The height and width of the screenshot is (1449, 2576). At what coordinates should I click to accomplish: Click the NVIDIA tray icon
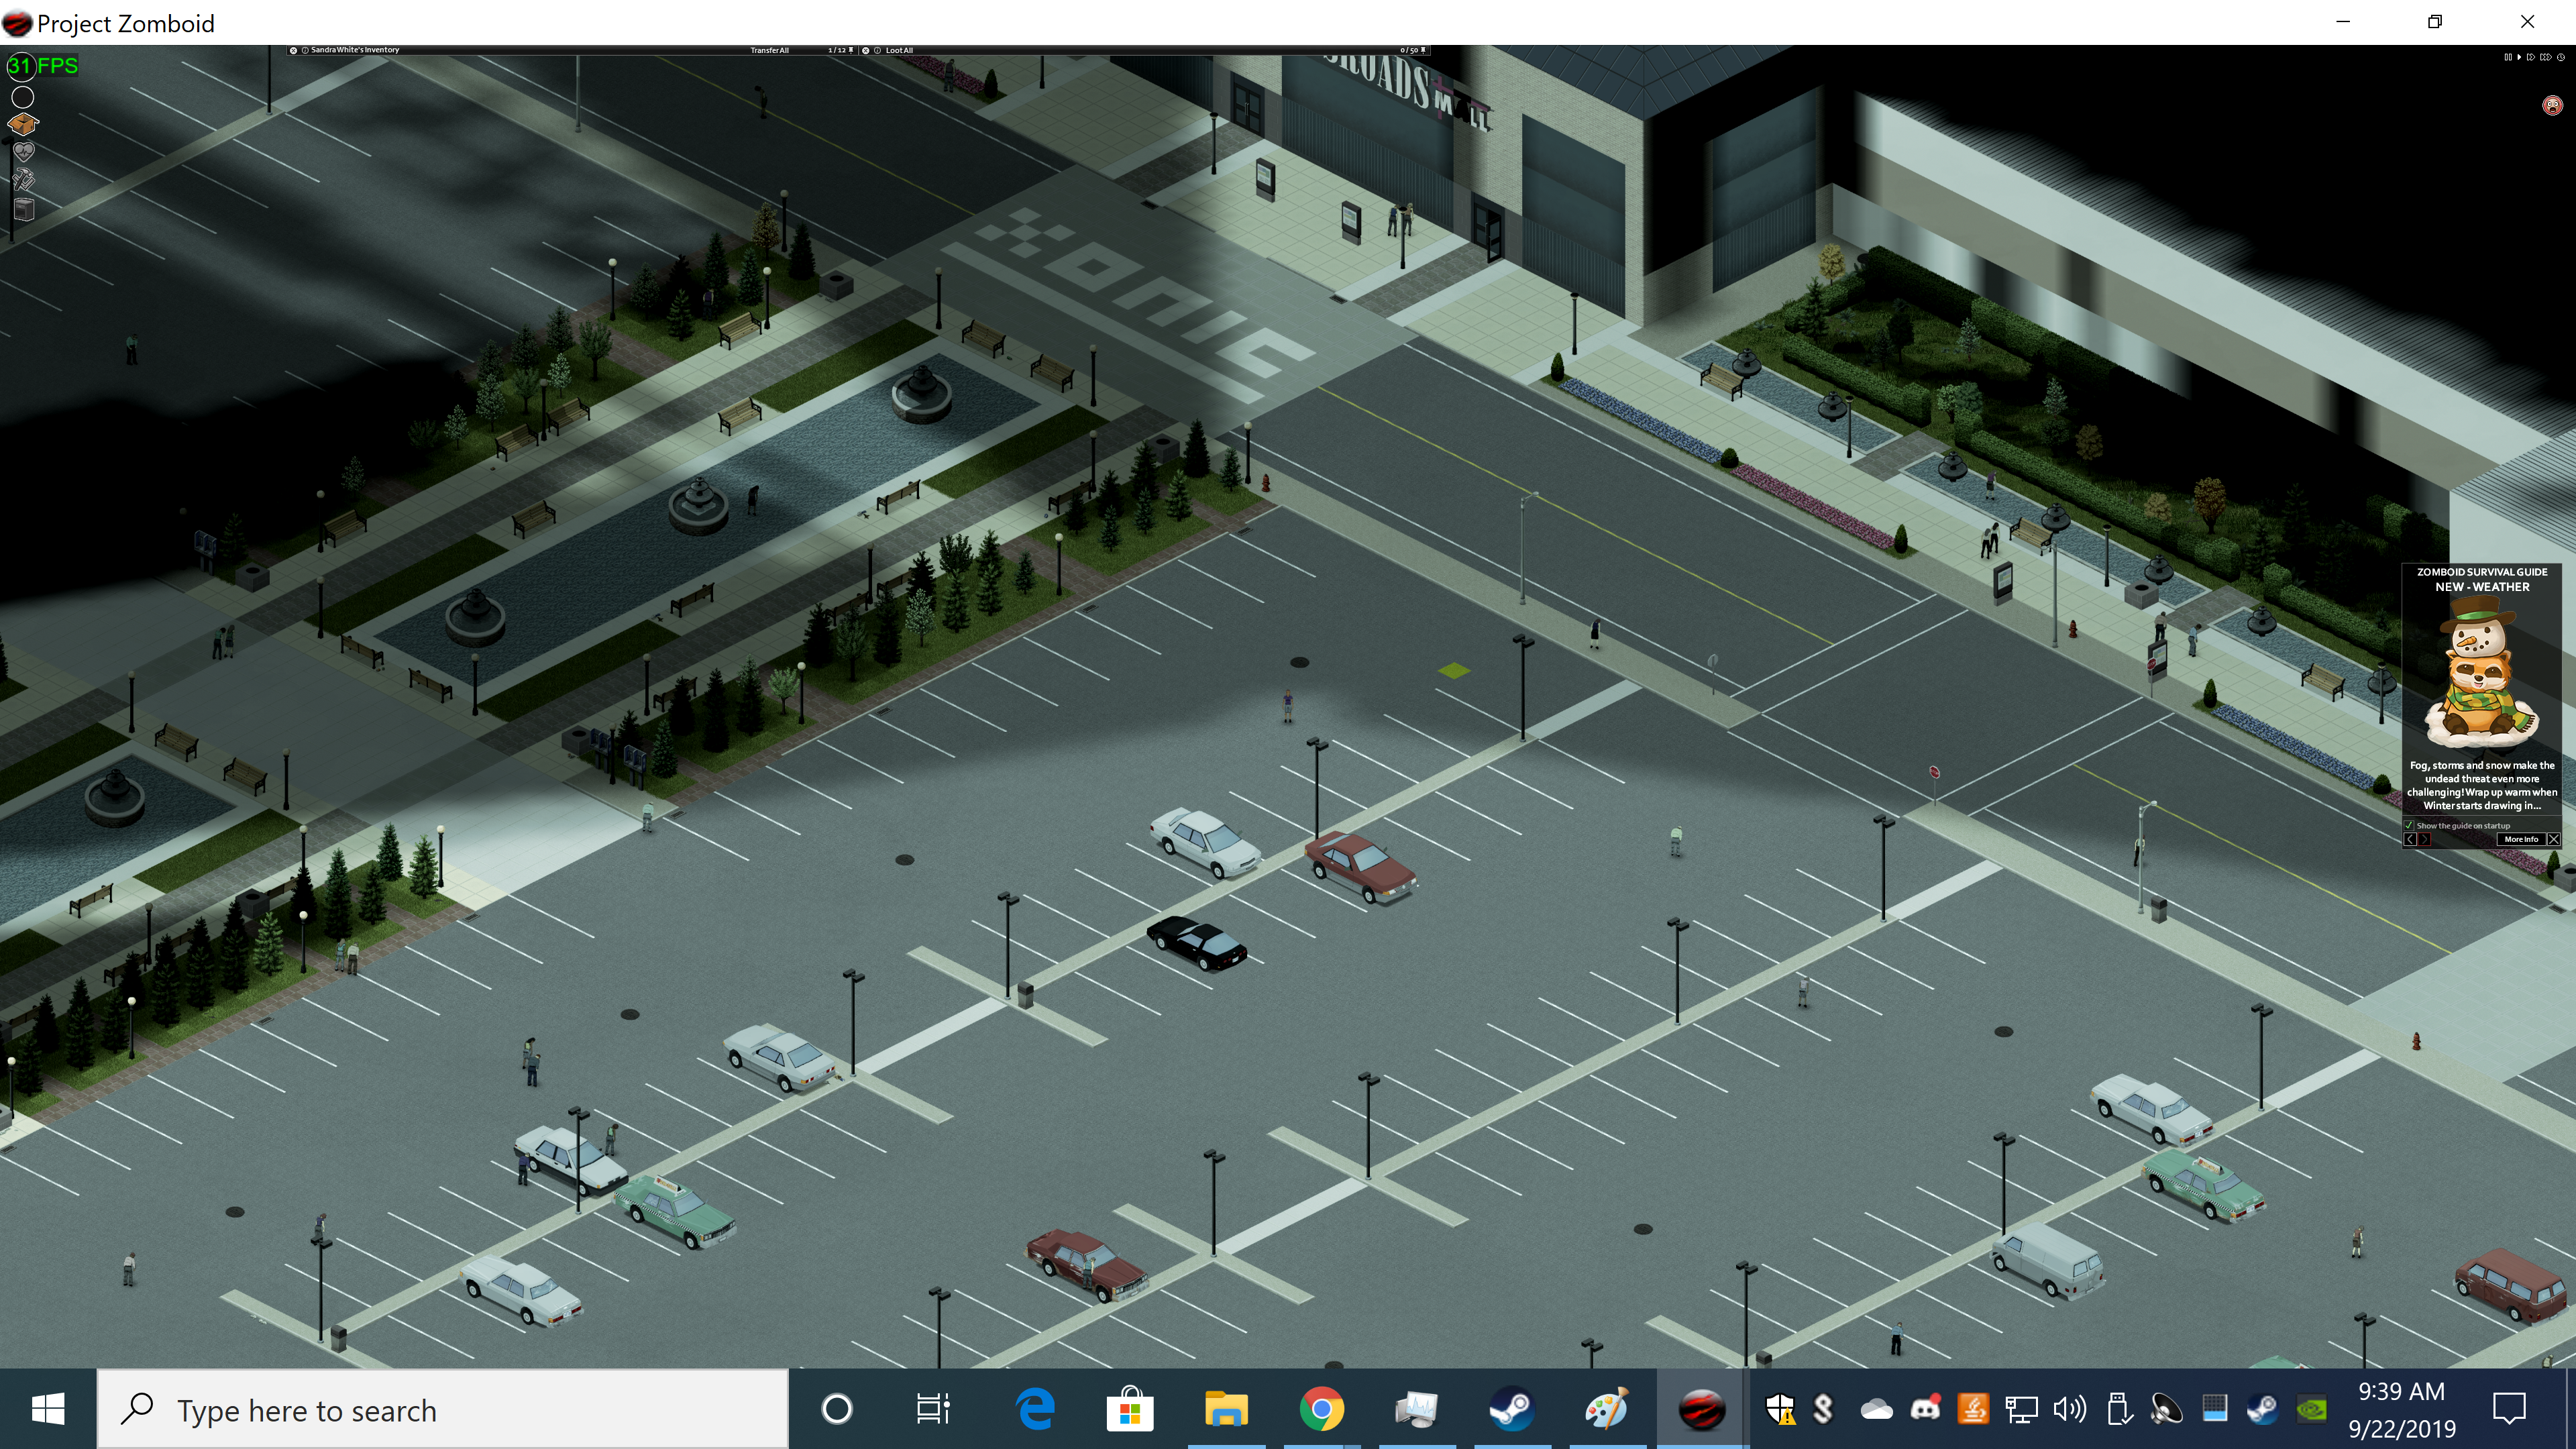click(2311, 1410)
